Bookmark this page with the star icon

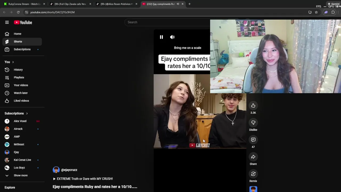click(316, 12)
